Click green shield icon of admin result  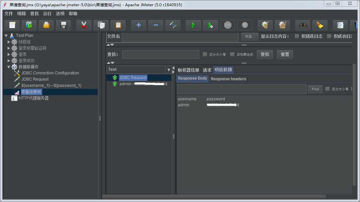pyautogui.click(x=115, y=84)
